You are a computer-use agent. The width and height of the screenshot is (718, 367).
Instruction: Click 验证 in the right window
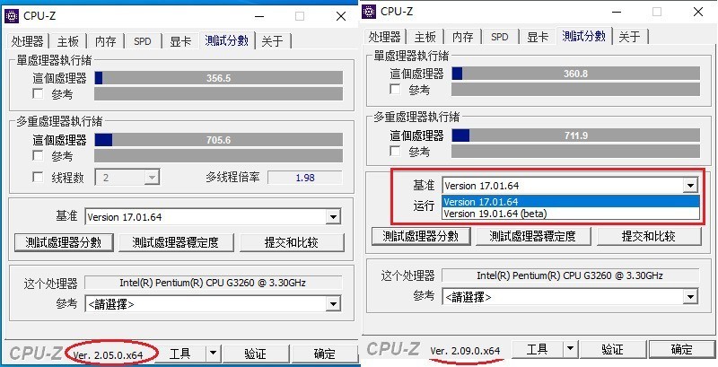pyautogui.click(x=613, y=350)
